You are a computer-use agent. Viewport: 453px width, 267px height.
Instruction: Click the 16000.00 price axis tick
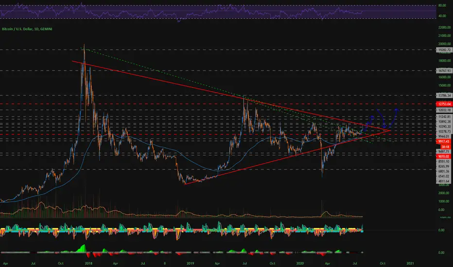pos(444,77)
